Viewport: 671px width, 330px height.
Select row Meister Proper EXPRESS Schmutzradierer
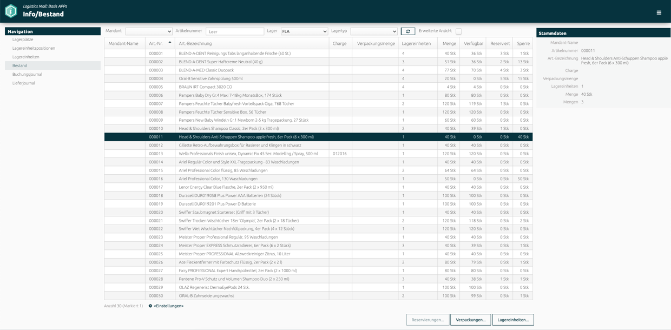pyautogui.click(x=318, y=246)
